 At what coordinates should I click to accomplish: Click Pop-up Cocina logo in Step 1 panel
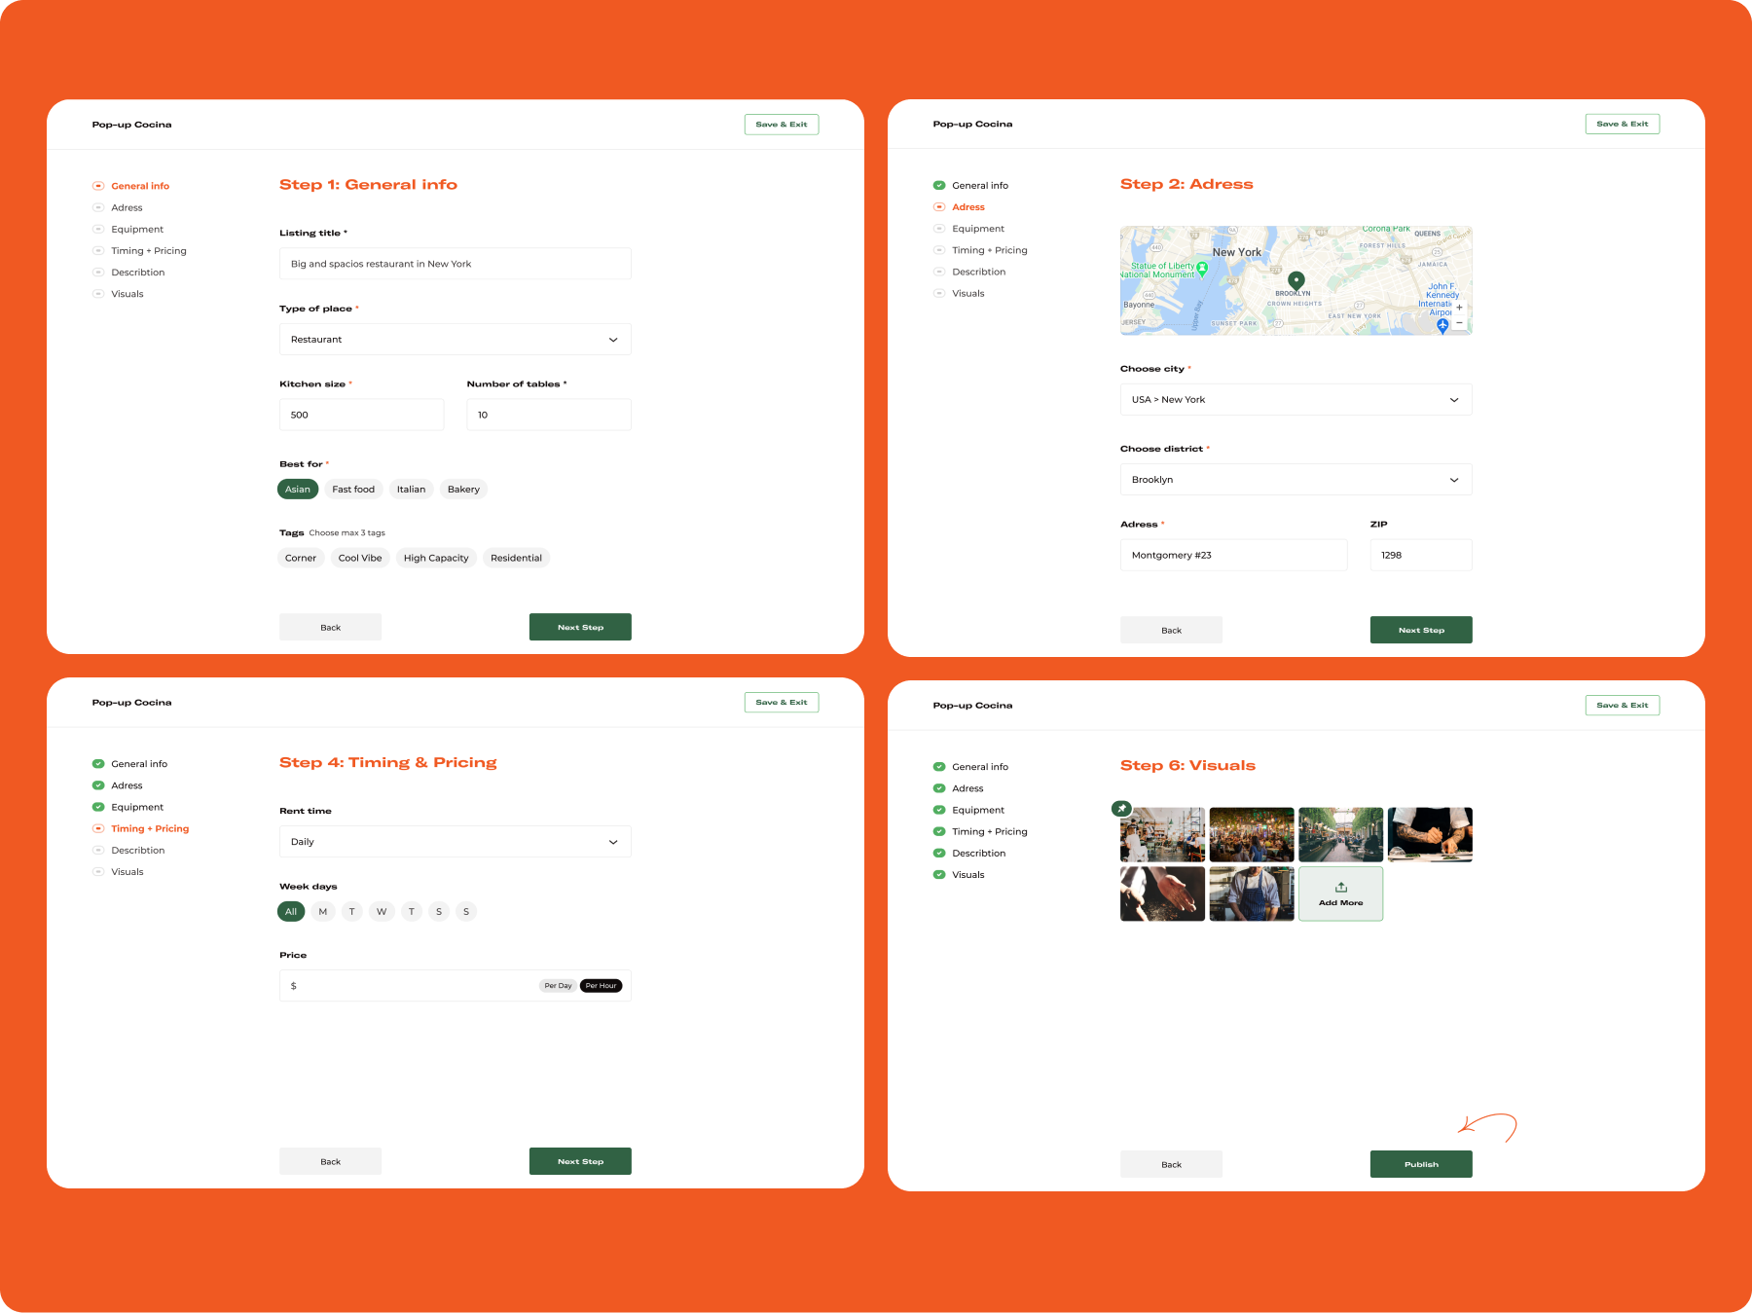(x=131, y=125)
